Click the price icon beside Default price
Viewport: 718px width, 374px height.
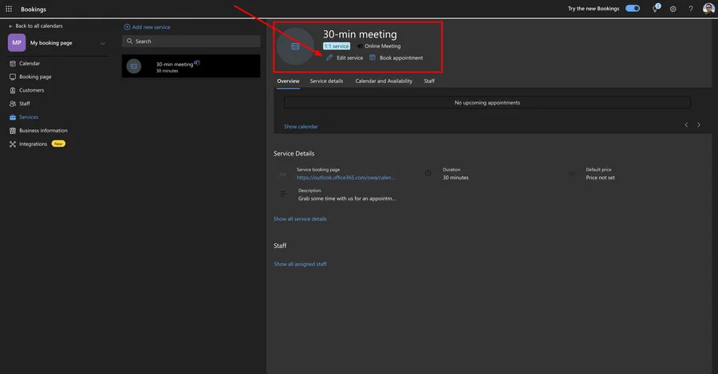(571, 174)
